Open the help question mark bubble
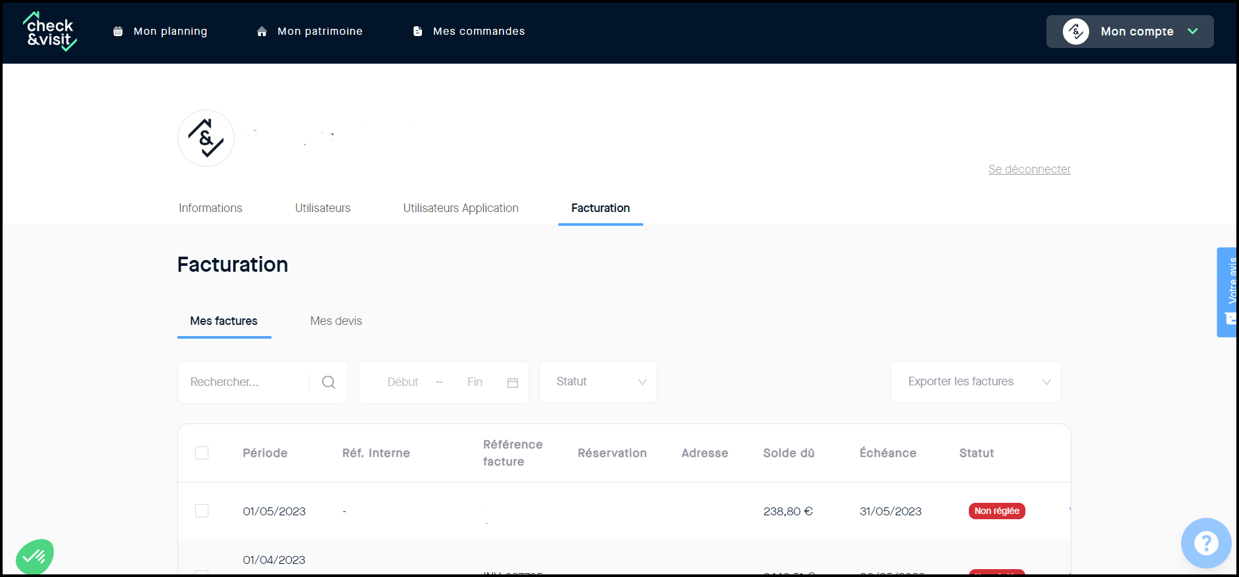Screen dimensions: 1239x577 [1205, 543]
